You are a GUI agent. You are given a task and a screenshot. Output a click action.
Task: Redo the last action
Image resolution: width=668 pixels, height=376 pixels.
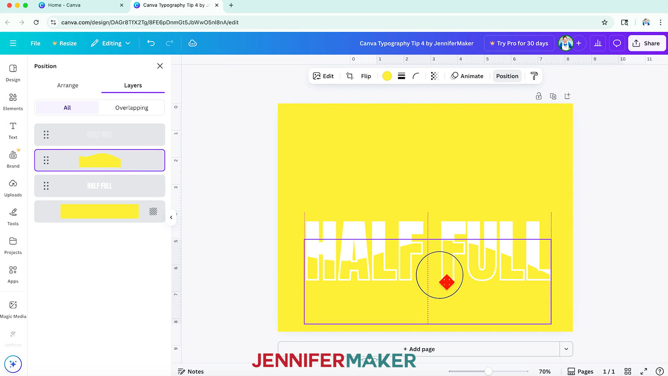pos(169,43)
